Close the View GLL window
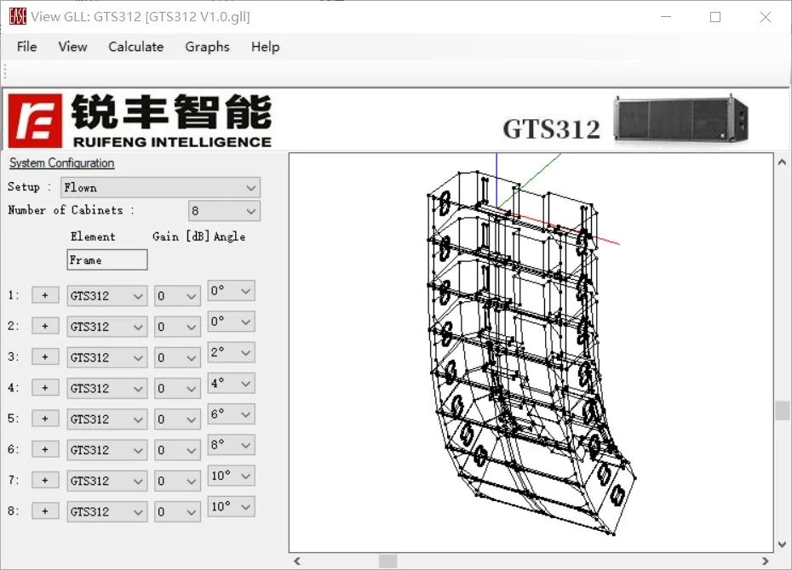Image resolution: width=792 pixels, height=570 pixels. (x=766, y=17)
